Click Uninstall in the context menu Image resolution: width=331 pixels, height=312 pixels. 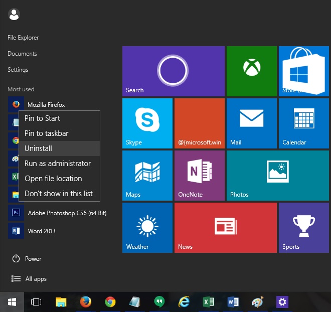[x=60, y=148]
